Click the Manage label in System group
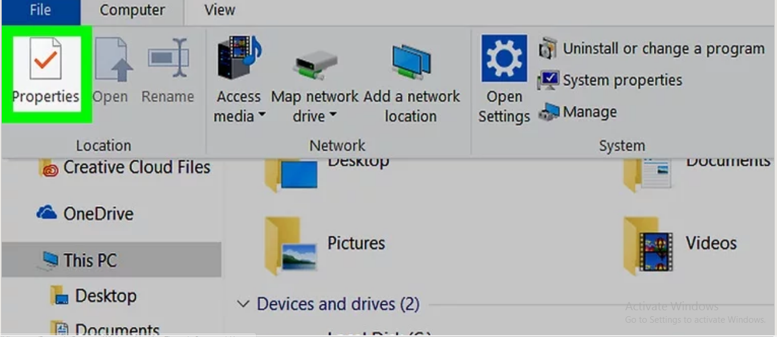Screen dimensions: 777x337 (x=590, y=112)
